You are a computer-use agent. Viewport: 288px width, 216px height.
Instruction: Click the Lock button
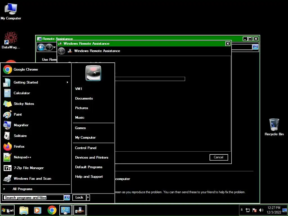pos(79,197)
